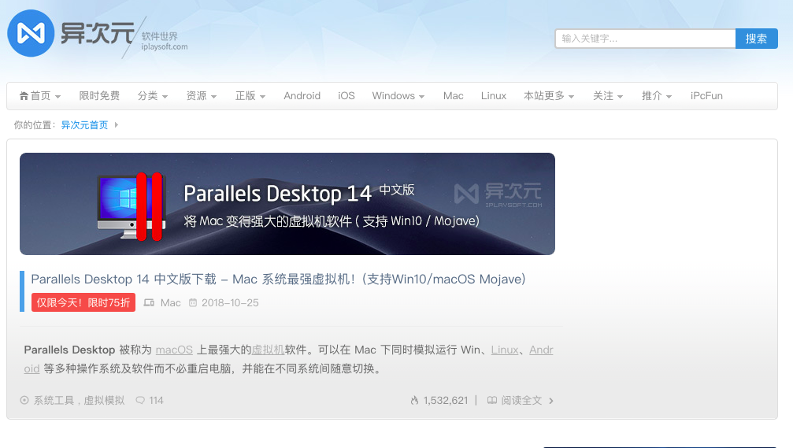Click the calendar icon by 2018-10-25
This screenshot has height=448, width=793.
[x=193, y=302]
